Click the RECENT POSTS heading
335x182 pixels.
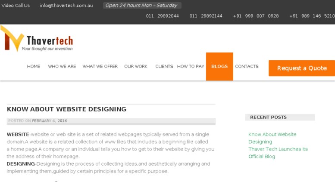tap(268, 117)
